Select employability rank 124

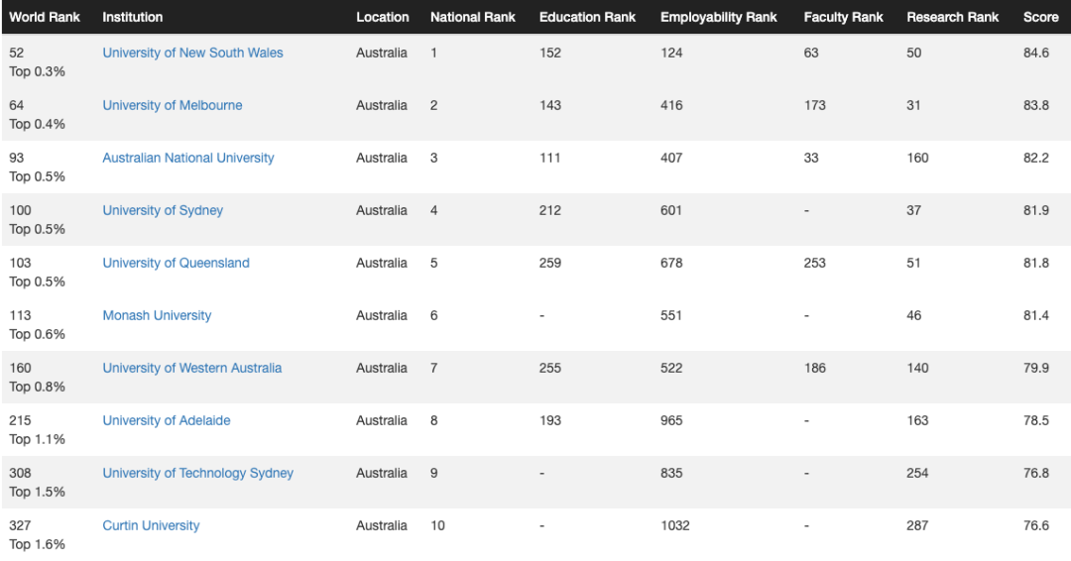671,53
